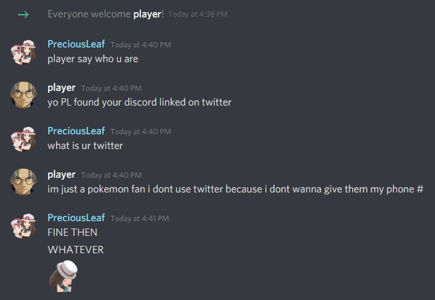This screenshot has height=300, width=435.
Task: Open PreciousLeaf username above 'player say who u are'
Action: 76,44
